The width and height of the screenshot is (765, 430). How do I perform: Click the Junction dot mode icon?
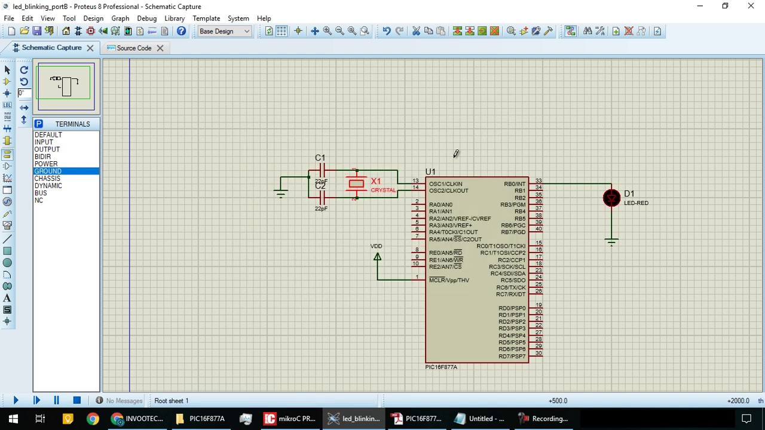tap(7, 93)
